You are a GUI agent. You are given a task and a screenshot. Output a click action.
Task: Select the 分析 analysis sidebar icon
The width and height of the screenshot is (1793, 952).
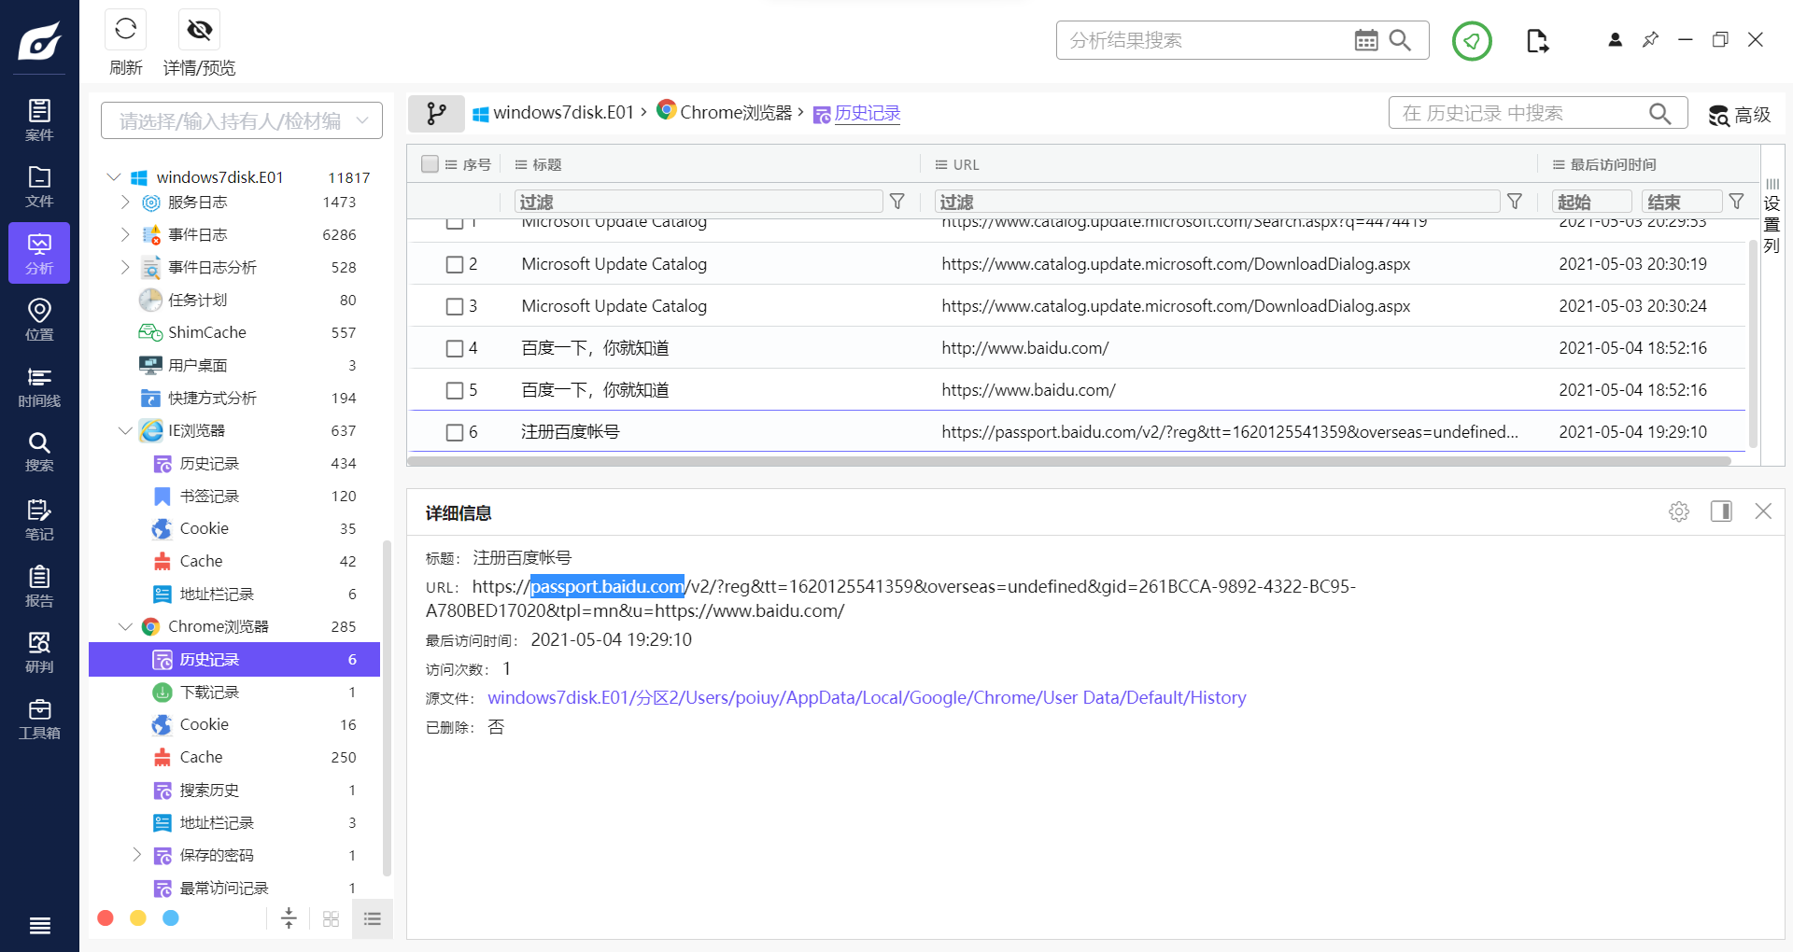click(x=39, y=253)
